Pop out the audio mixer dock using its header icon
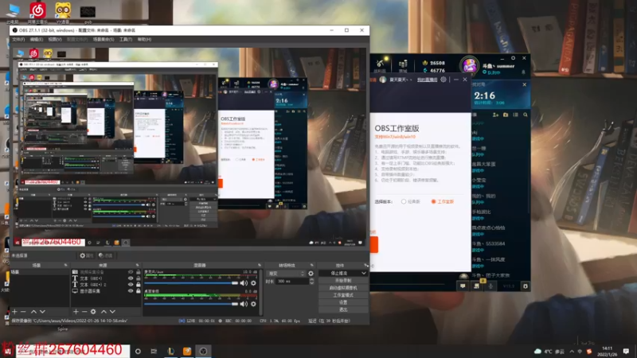Viewport: 637px width, 358px height. 260,265
